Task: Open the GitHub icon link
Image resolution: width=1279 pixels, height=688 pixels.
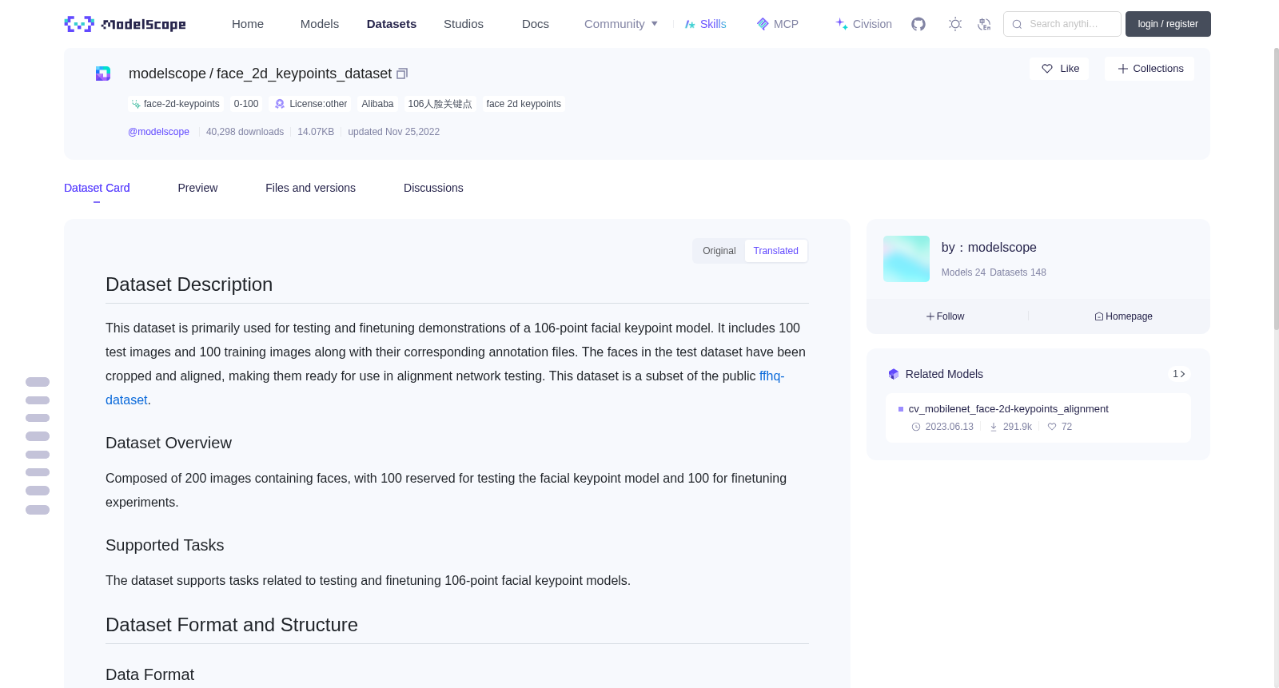Action: point(918,24)
